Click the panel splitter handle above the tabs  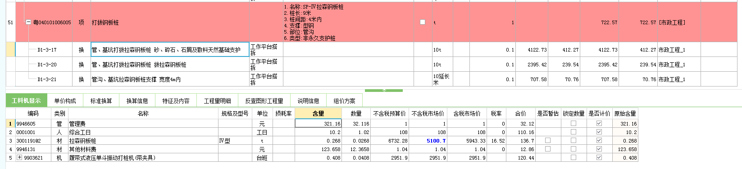point(384,90)
